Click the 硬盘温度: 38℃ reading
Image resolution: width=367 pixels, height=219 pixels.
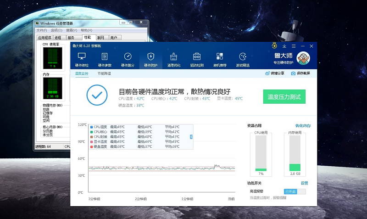131,106
